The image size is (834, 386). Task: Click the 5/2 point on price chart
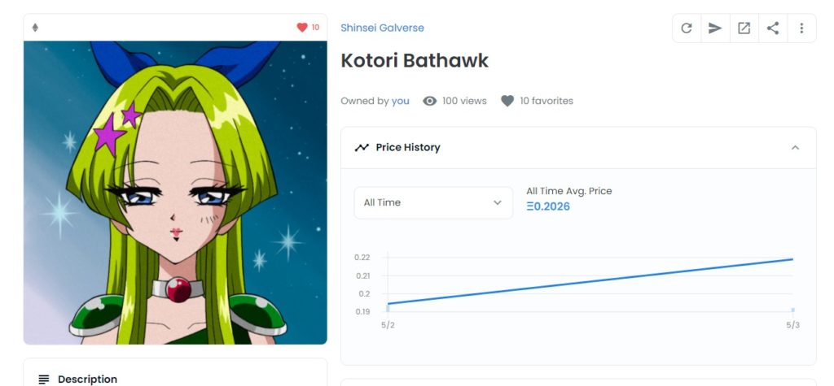pos(388,304)
